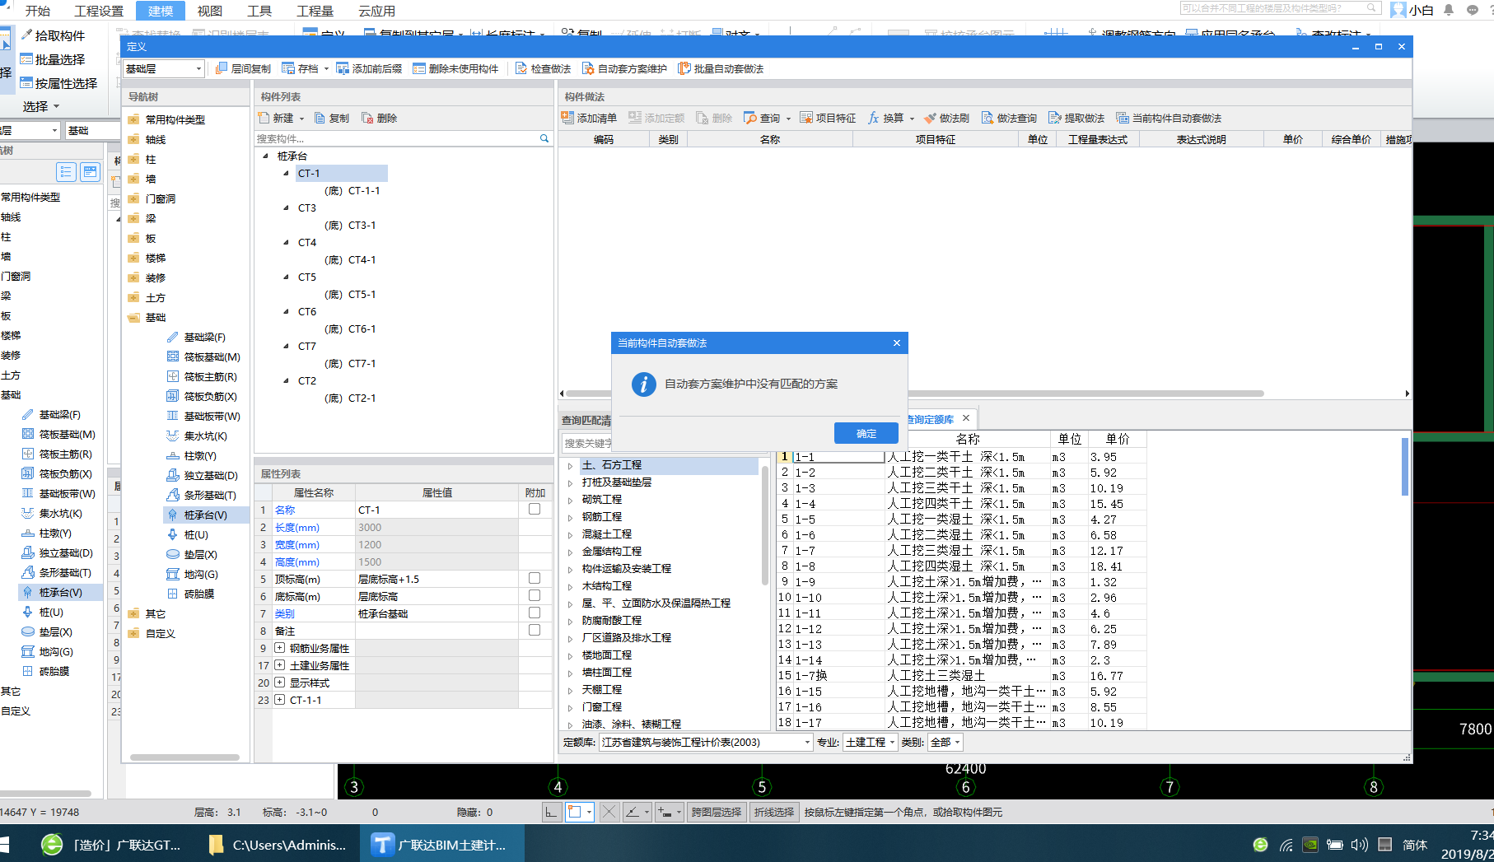This screenshot has height=862, width=1494.
Task: Open 专业 土建工程 dropdown
Action: pos(871,742)
